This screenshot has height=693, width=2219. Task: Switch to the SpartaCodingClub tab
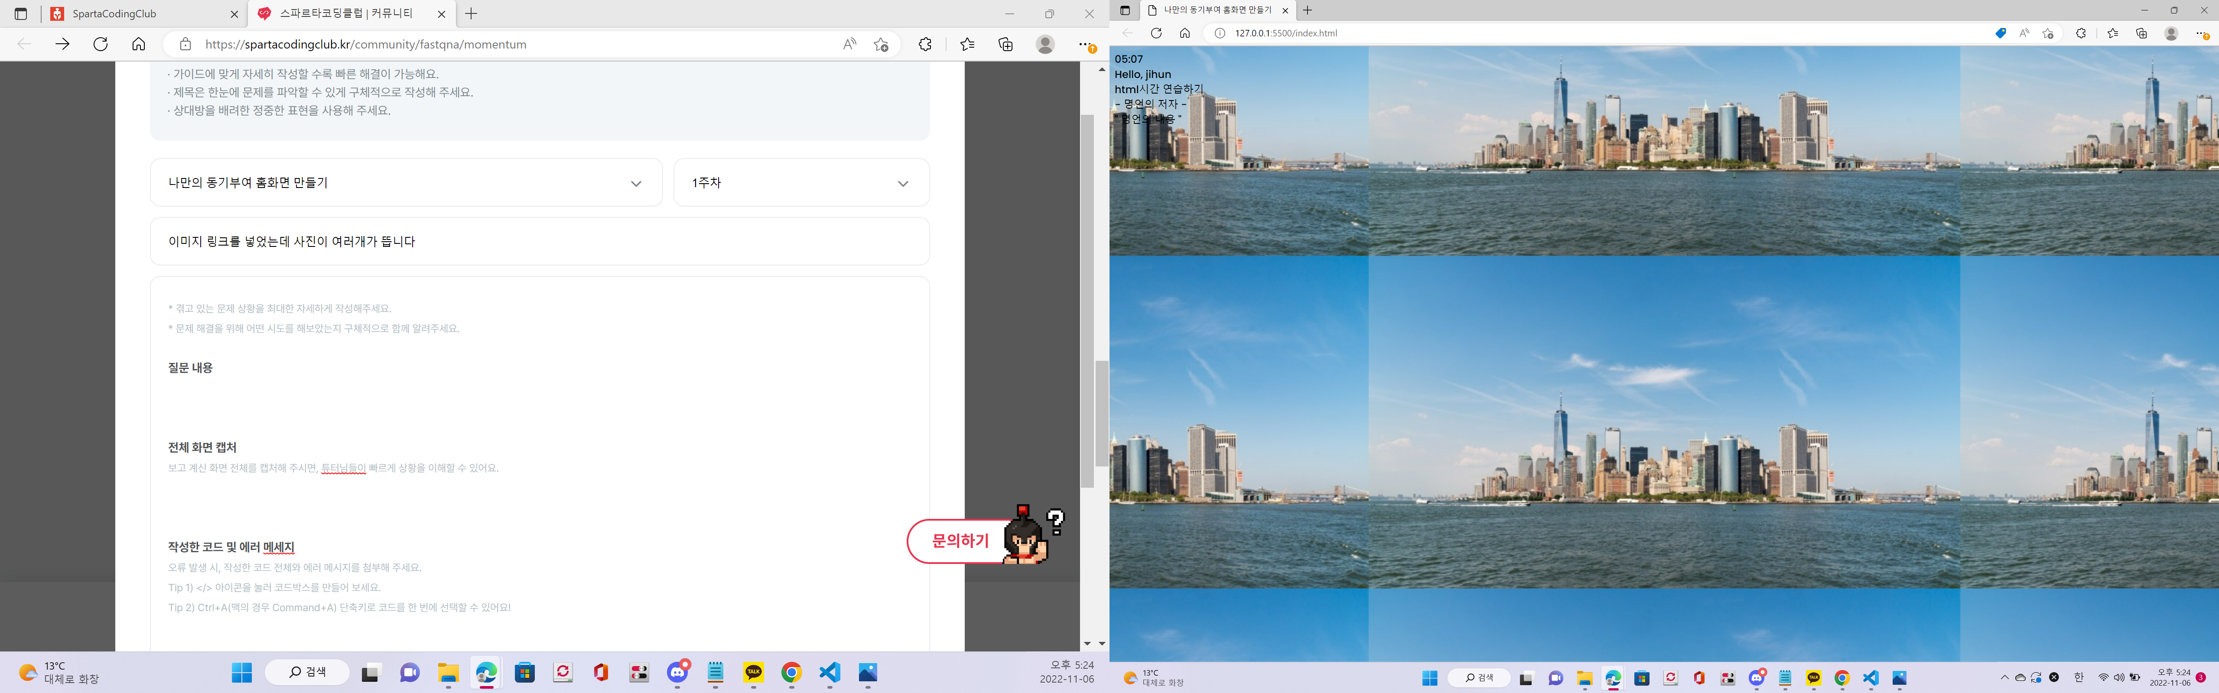(x=145, y=14)
